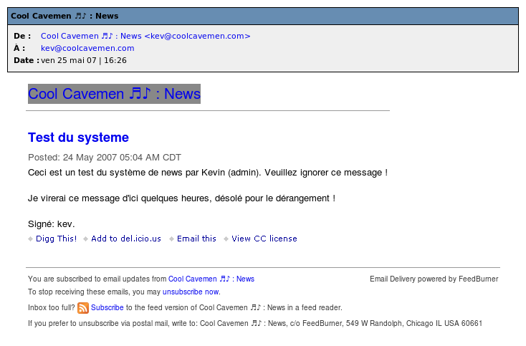This screenshot has width=526, height=346.
Task: Click the date value ven 25 mai 07
Action: tap(84, 60)
